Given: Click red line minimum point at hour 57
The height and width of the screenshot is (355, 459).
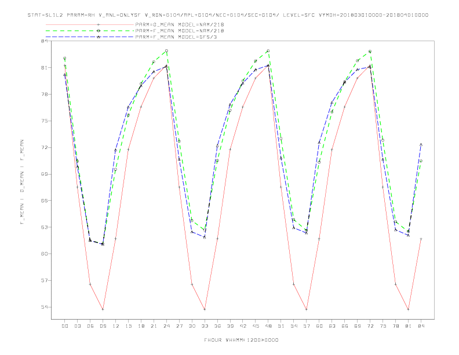Looking at the screenshot, I should 307,309.
